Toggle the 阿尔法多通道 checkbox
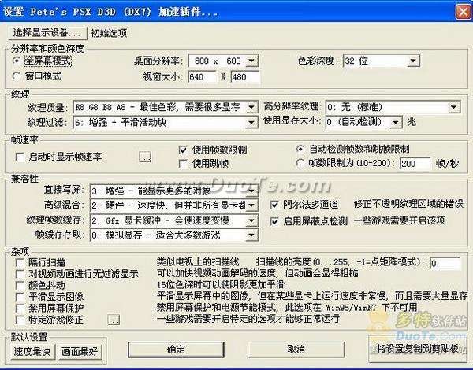Screen dimensions: 473x370 click(x=274, y=203)
